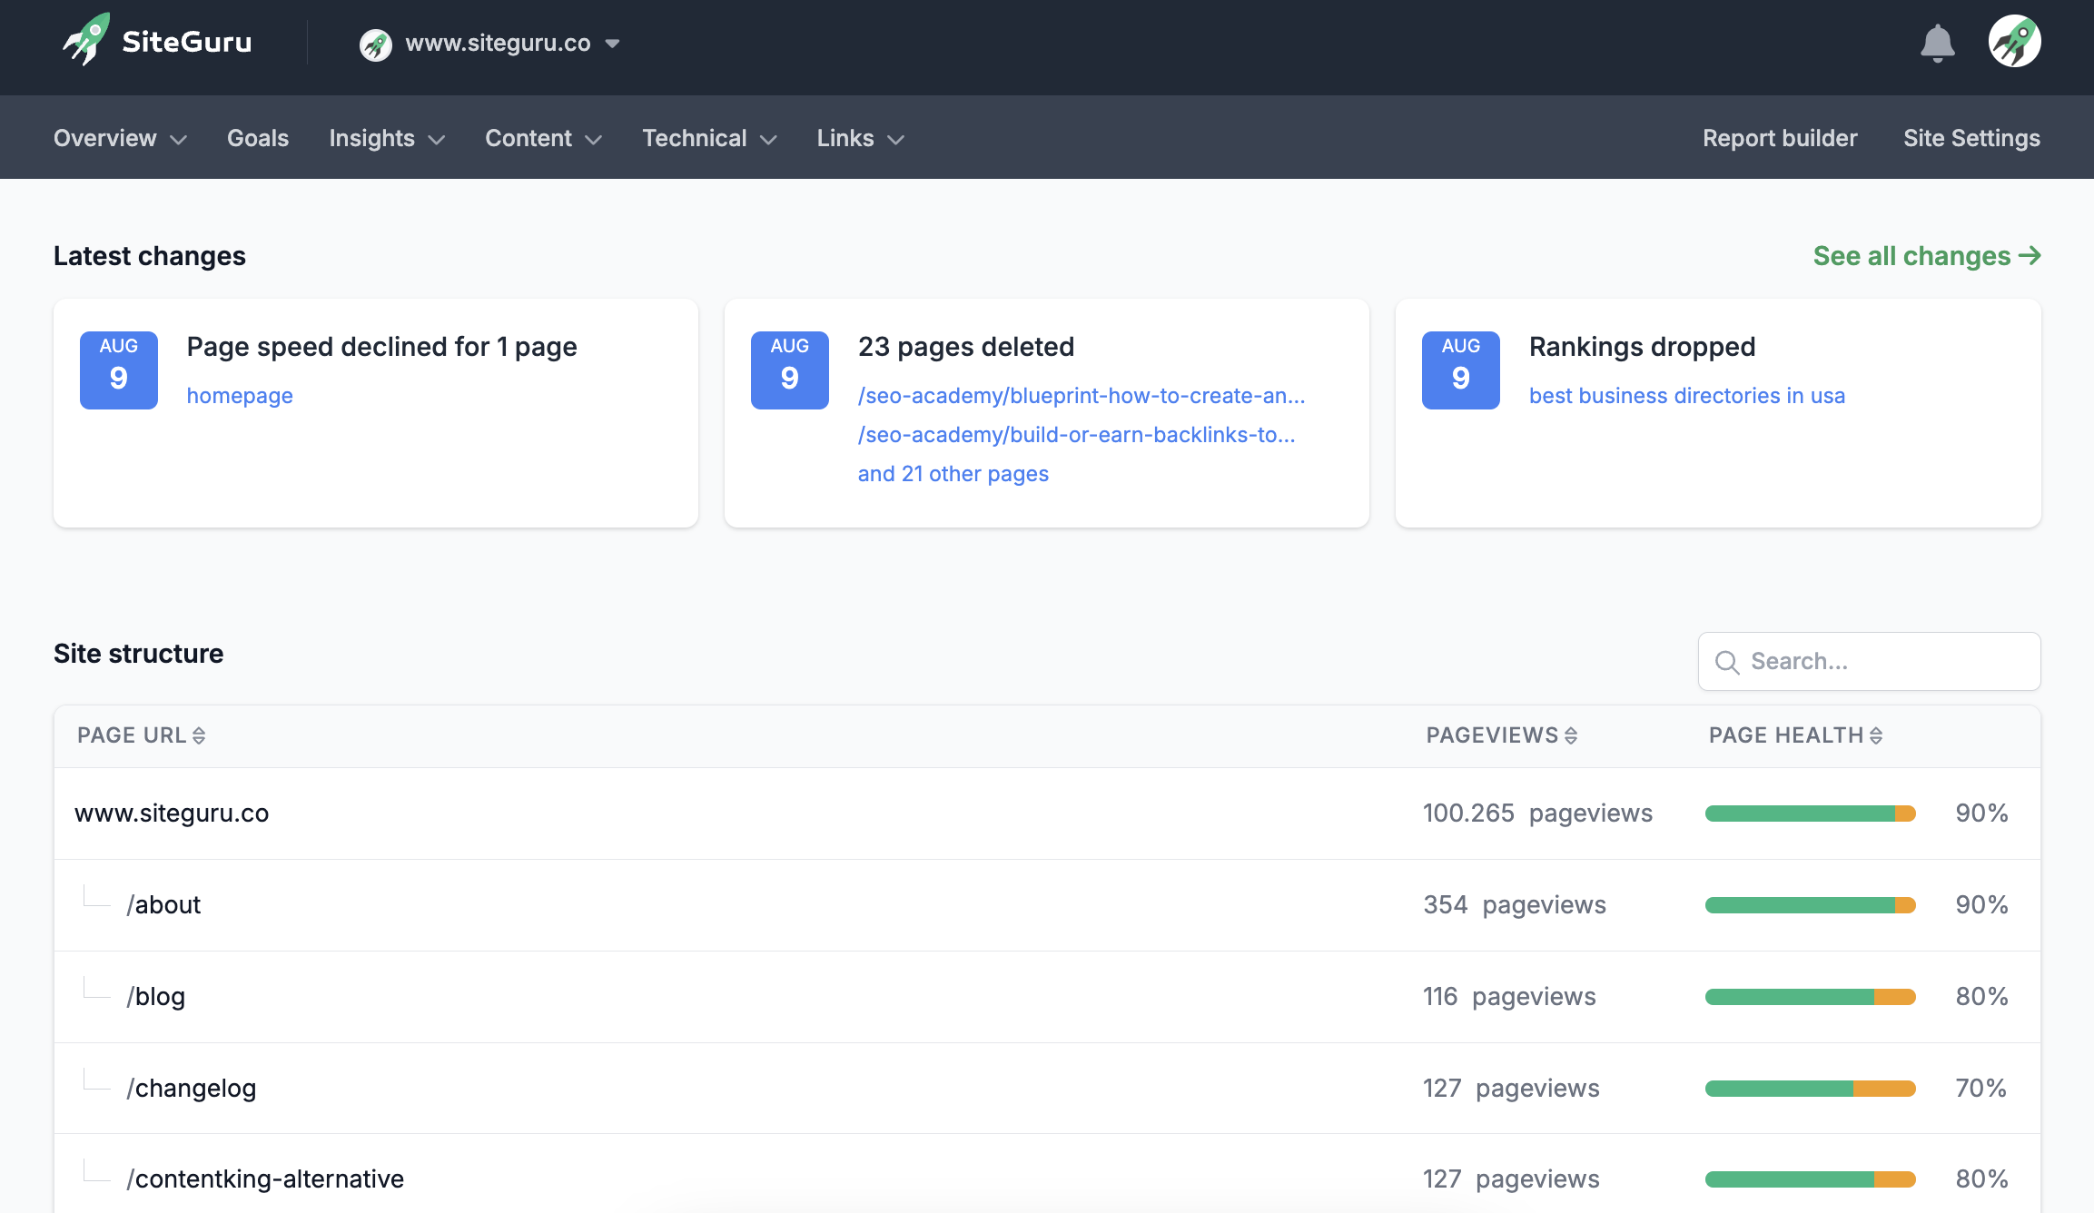Click the /contentking-alternative health bar
Image resolution: width=2094 pixels, height=1213 pixels.
[x=1810, y=1179]
